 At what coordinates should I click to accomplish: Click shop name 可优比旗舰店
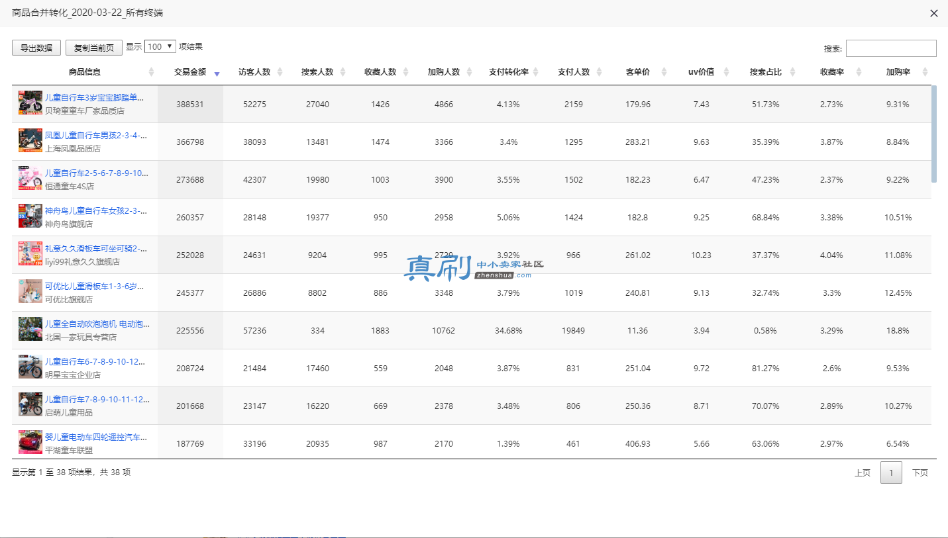pos(69,300)
